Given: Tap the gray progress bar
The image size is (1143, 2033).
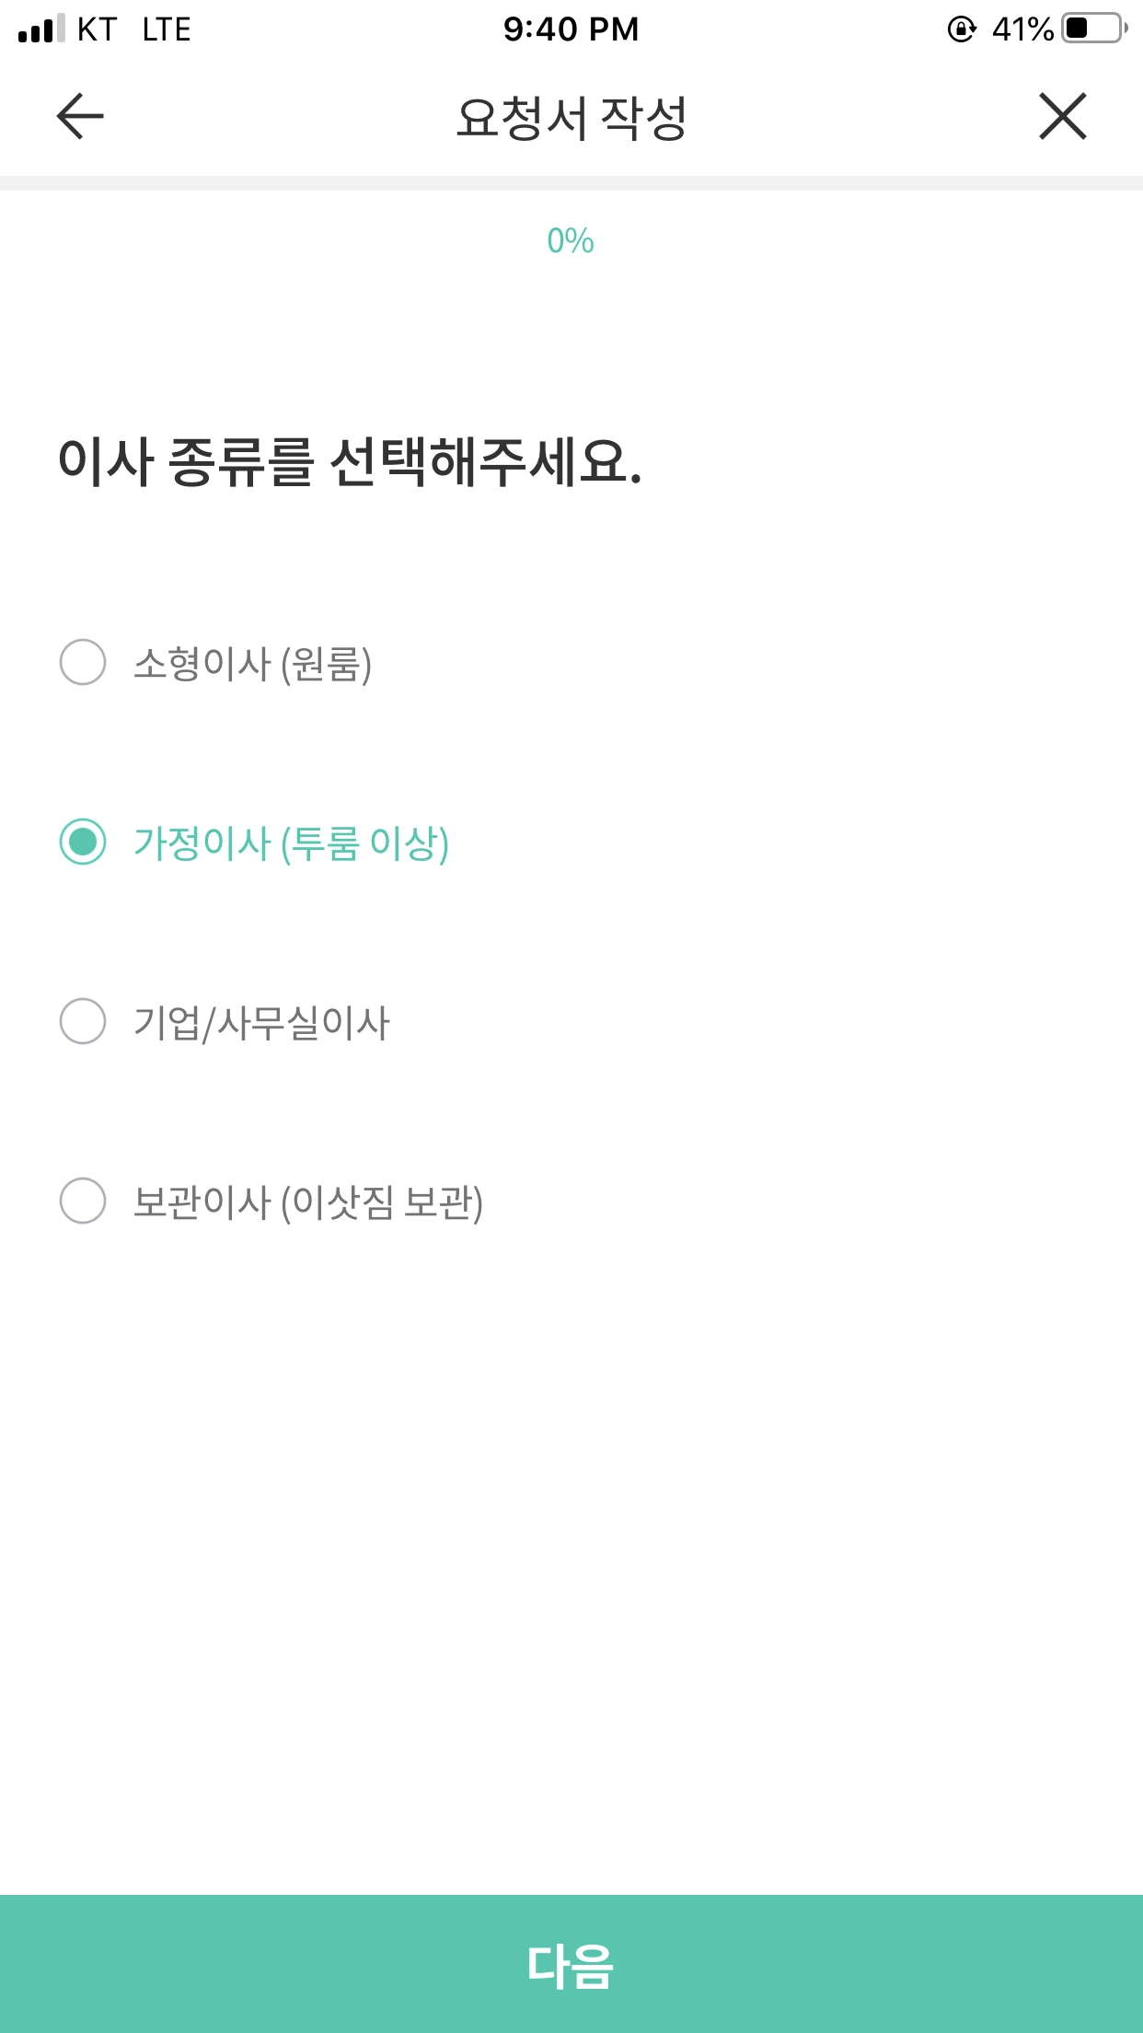Looking at the screenshot, I should [x=571, y=183].
